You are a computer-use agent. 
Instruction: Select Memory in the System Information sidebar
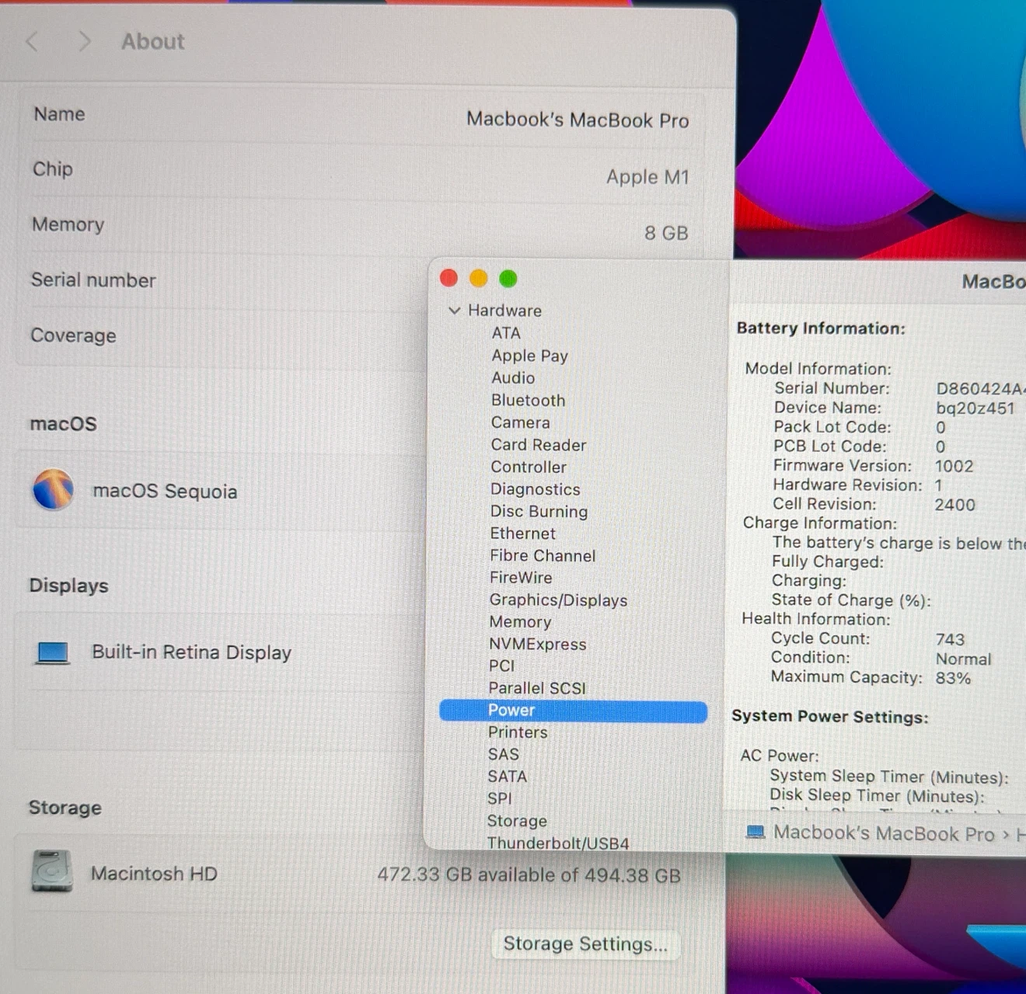[x=520, y=622]
